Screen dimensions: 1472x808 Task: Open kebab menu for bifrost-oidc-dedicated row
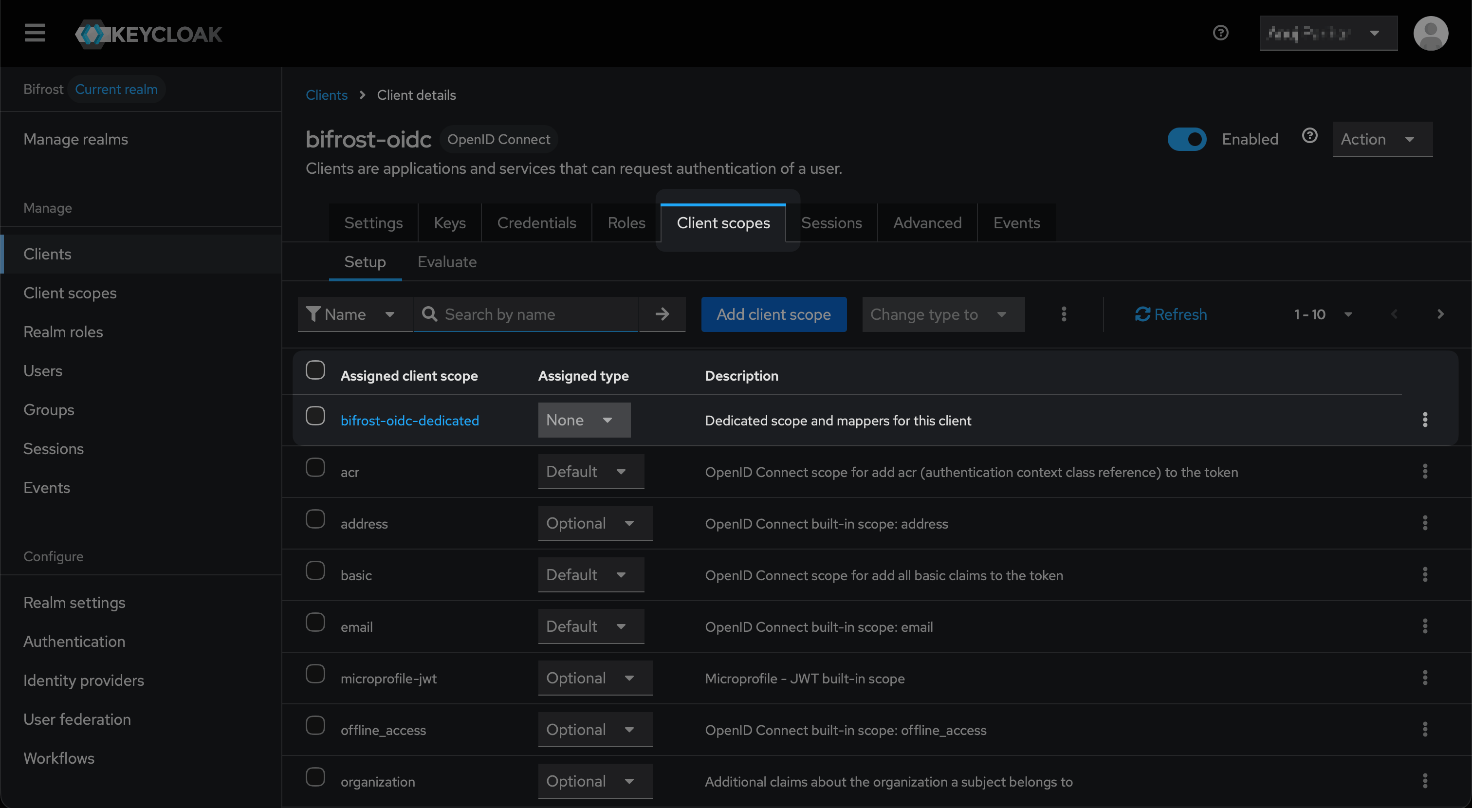(x=1425, y=420)
